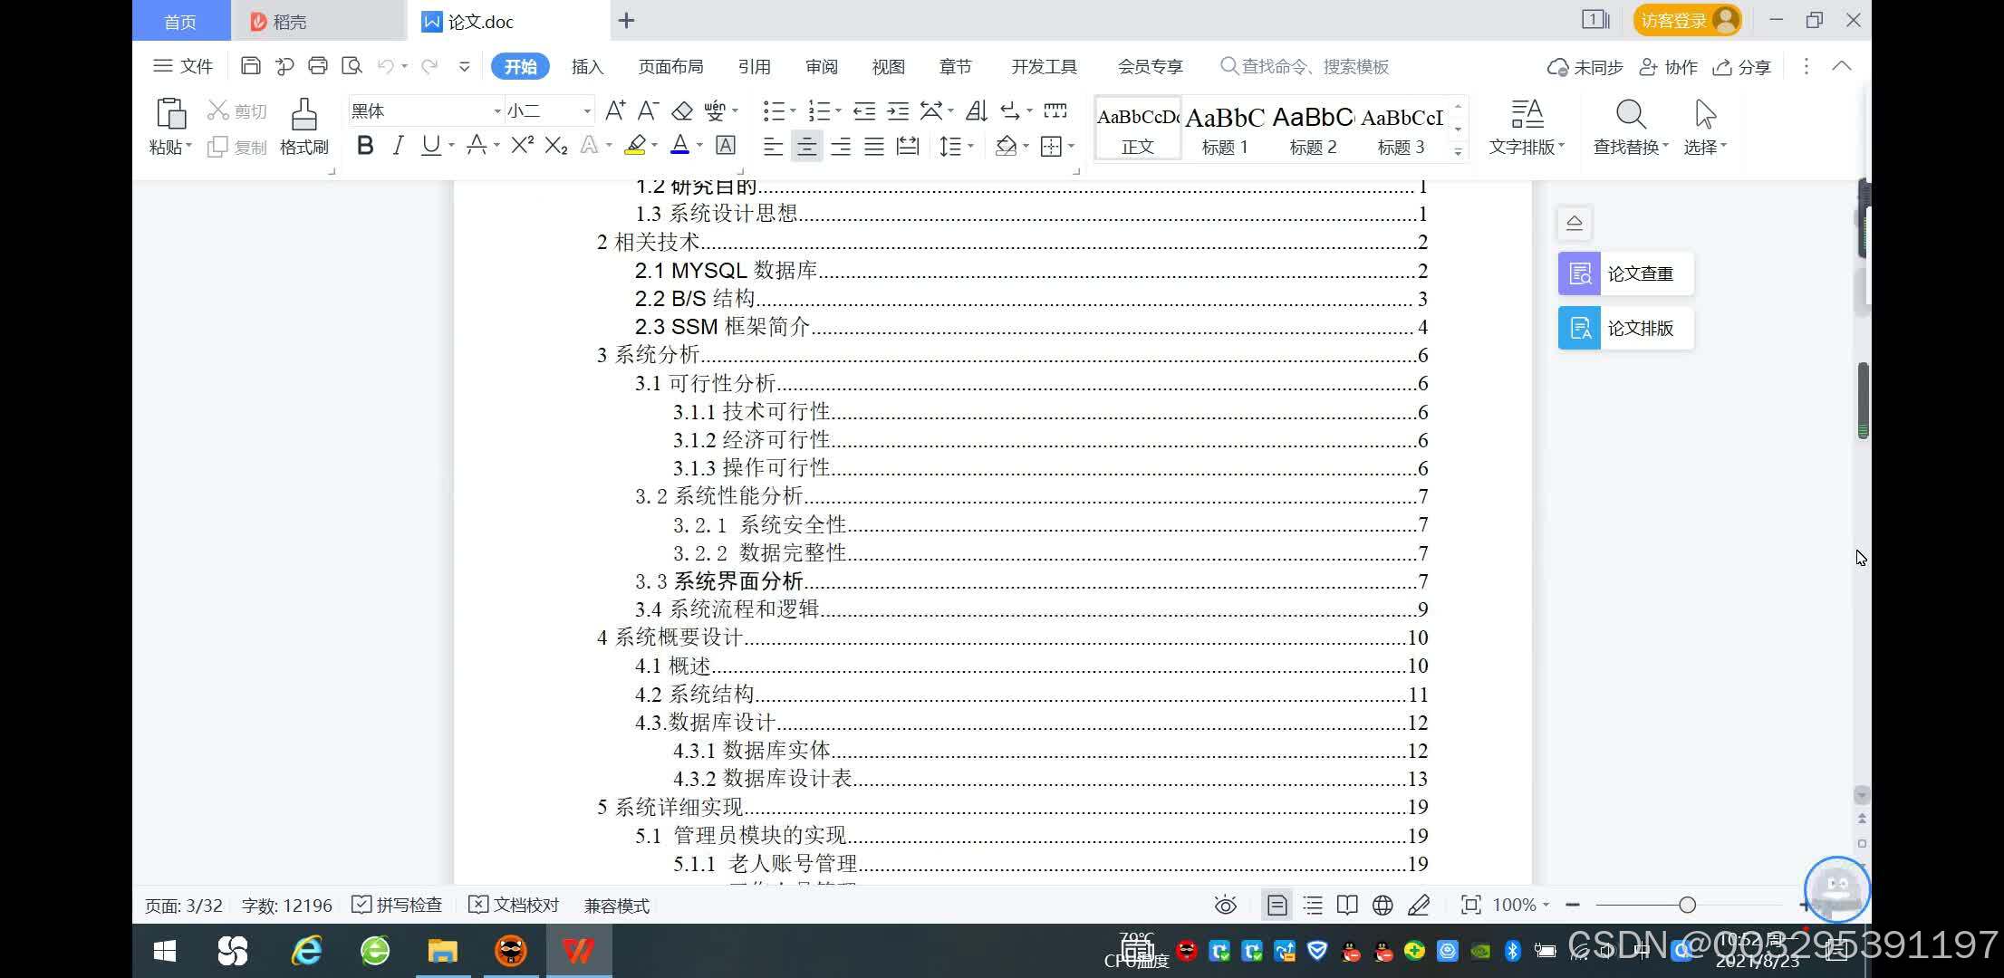Collapse the side tool panel arrow
The height and width of the screenshot is (978, 2004).
pos(1575,223)
